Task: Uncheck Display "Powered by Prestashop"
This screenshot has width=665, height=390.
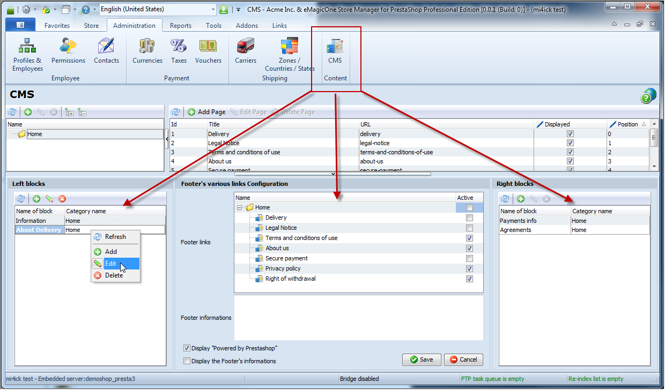Action: click(187, 348)
